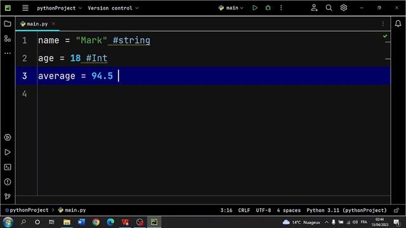Click line number 4 in gutter
Viewport: 406px width, 228px height.
point(24,94)
